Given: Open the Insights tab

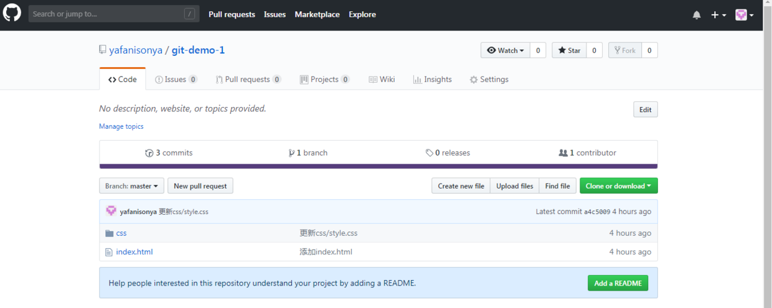Looking at the screenshot, I should click(432, 80).
